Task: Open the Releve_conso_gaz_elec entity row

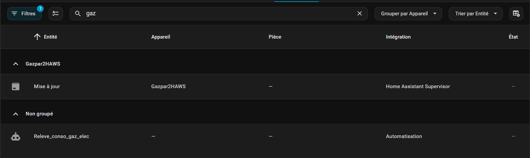Action: (62, 136)
